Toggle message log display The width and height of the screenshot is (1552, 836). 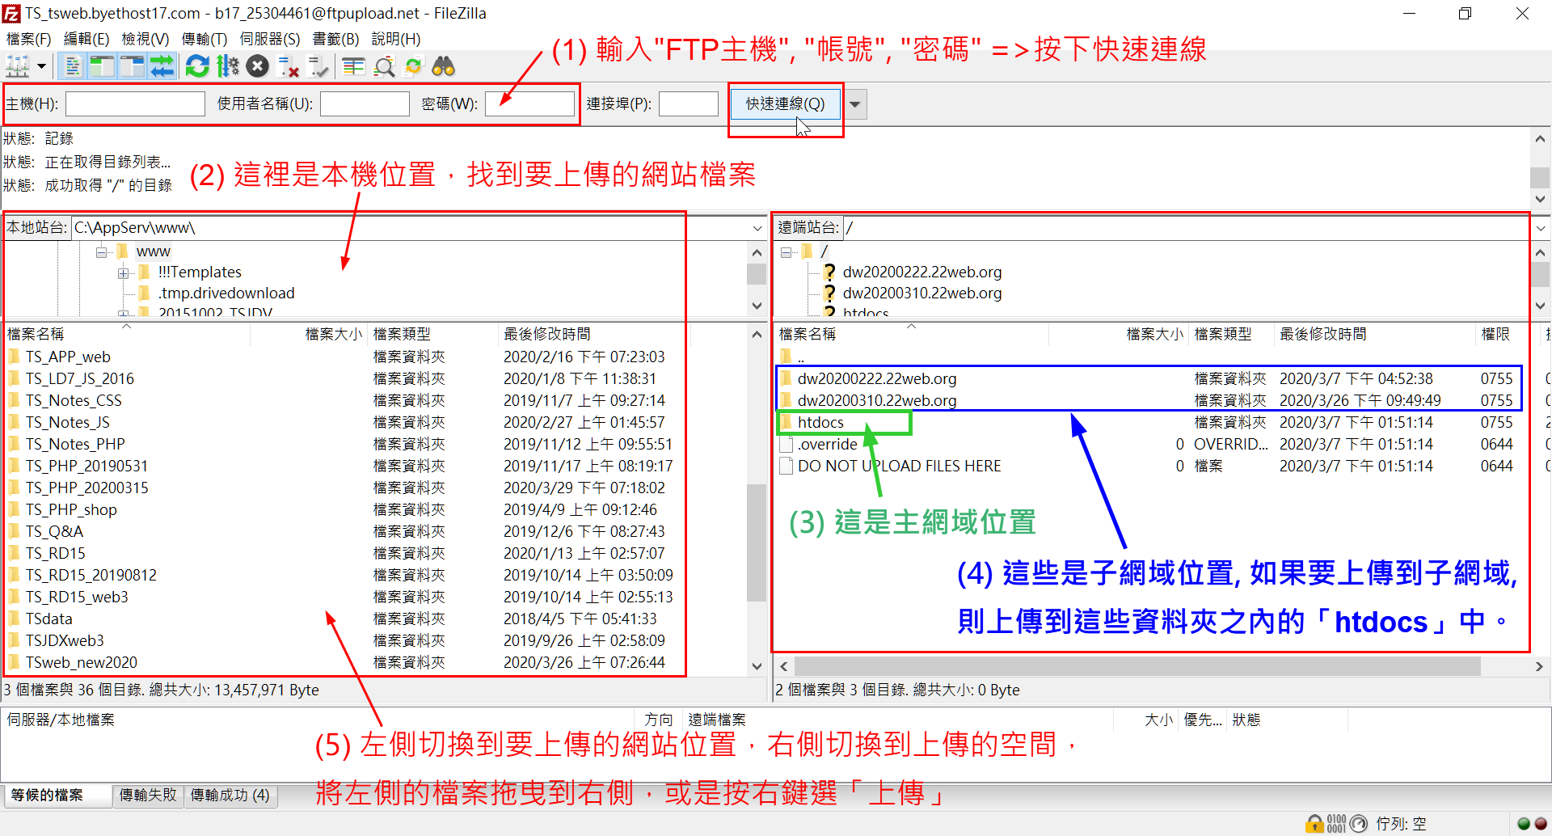coord(73,66)
